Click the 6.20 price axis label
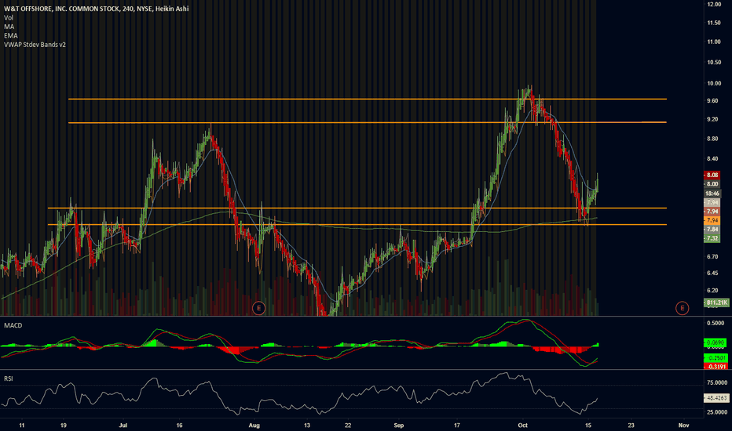This screenshot has height=431, width=732. tap(712, 290)
